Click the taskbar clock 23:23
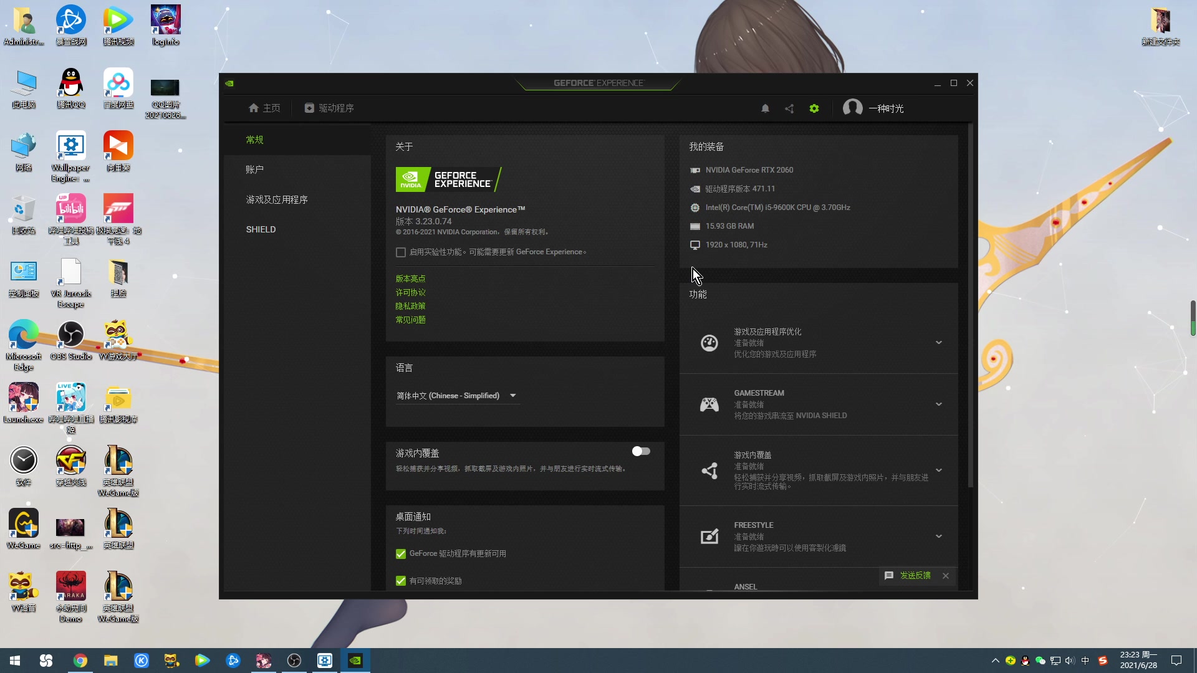The image size is (1197, 673). (1138, 660)
